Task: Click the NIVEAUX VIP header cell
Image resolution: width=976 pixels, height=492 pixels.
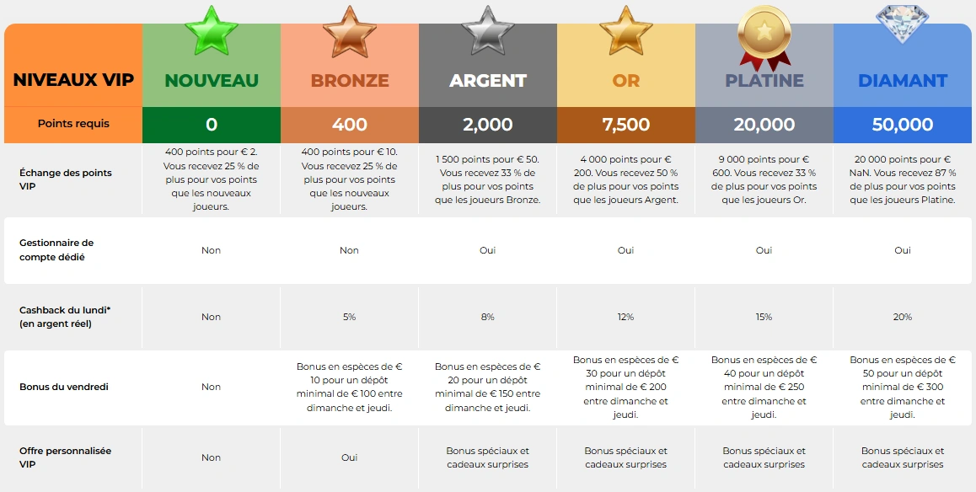Action: click(73, 81)
